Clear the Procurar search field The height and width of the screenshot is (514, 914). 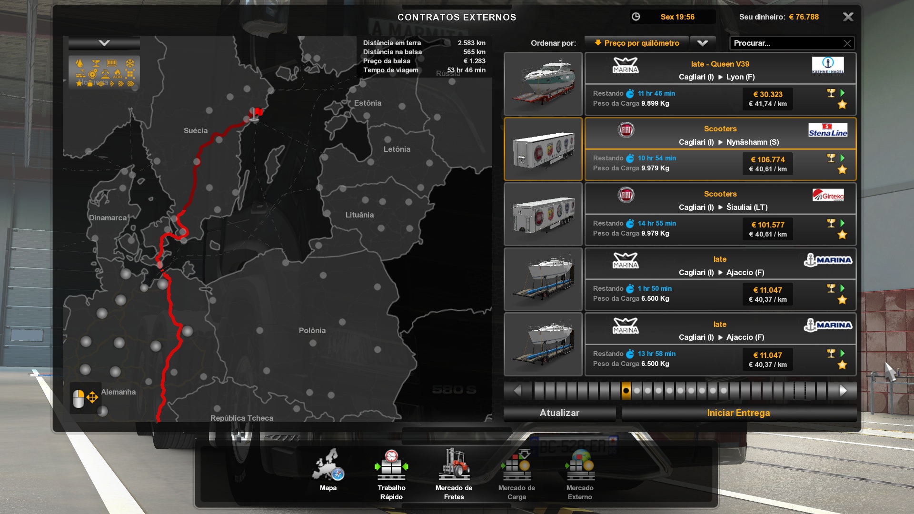pos(847,43)
